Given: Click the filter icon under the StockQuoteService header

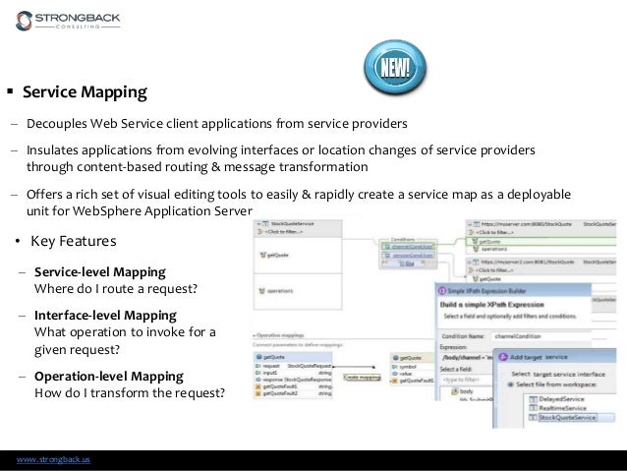Looking at the screenshot, I should point(259,232).
